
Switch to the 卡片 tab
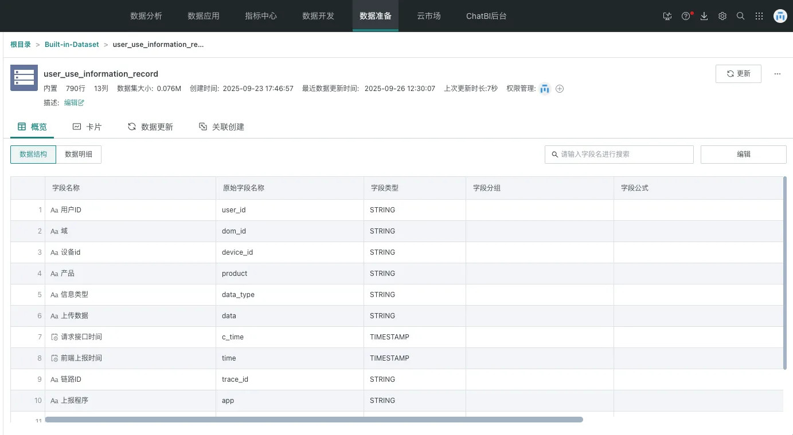87,127
